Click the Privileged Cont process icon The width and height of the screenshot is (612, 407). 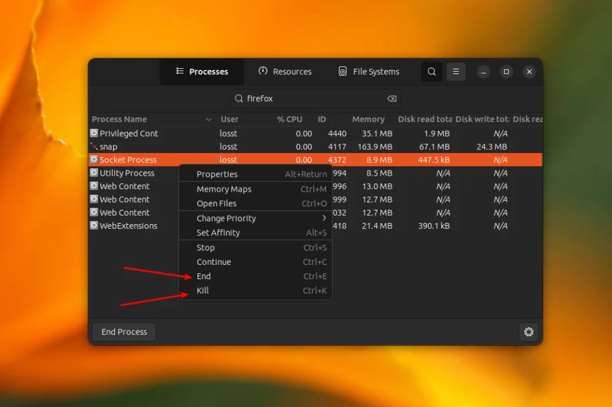click(x=94, y=133)
